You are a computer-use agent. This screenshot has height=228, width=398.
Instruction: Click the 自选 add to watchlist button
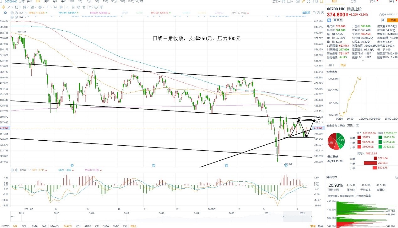(338, 20)
